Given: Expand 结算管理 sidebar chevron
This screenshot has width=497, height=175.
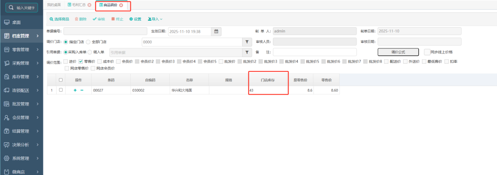Looking at the screenshot, I should pyautogui.click(x=38, y=131).
